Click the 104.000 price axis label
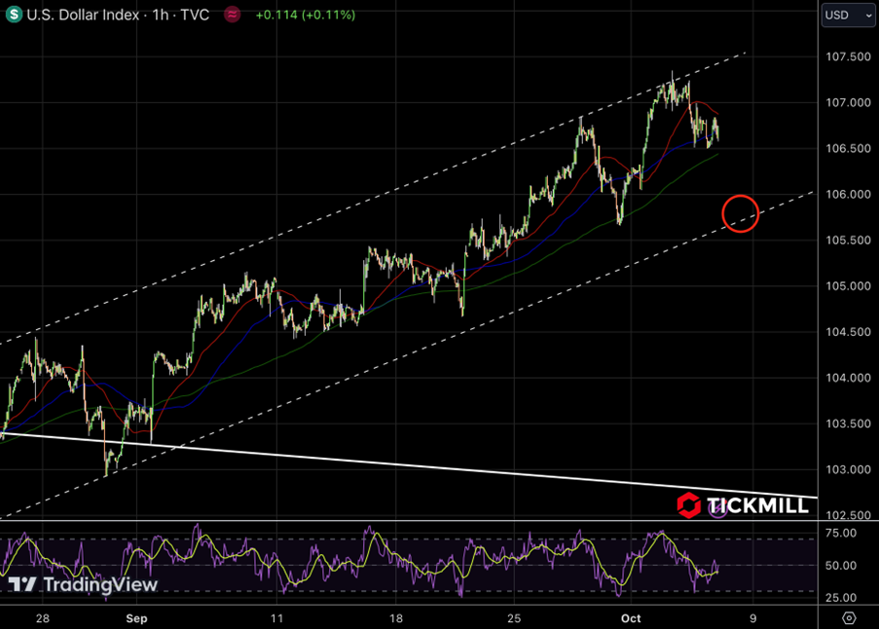 pyautogui.click(x=848, y=378)
